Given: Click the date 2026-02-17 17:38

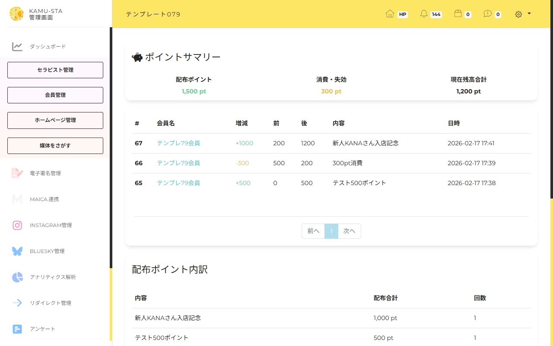Looking at the screenshot, I should tap(471, 183).
